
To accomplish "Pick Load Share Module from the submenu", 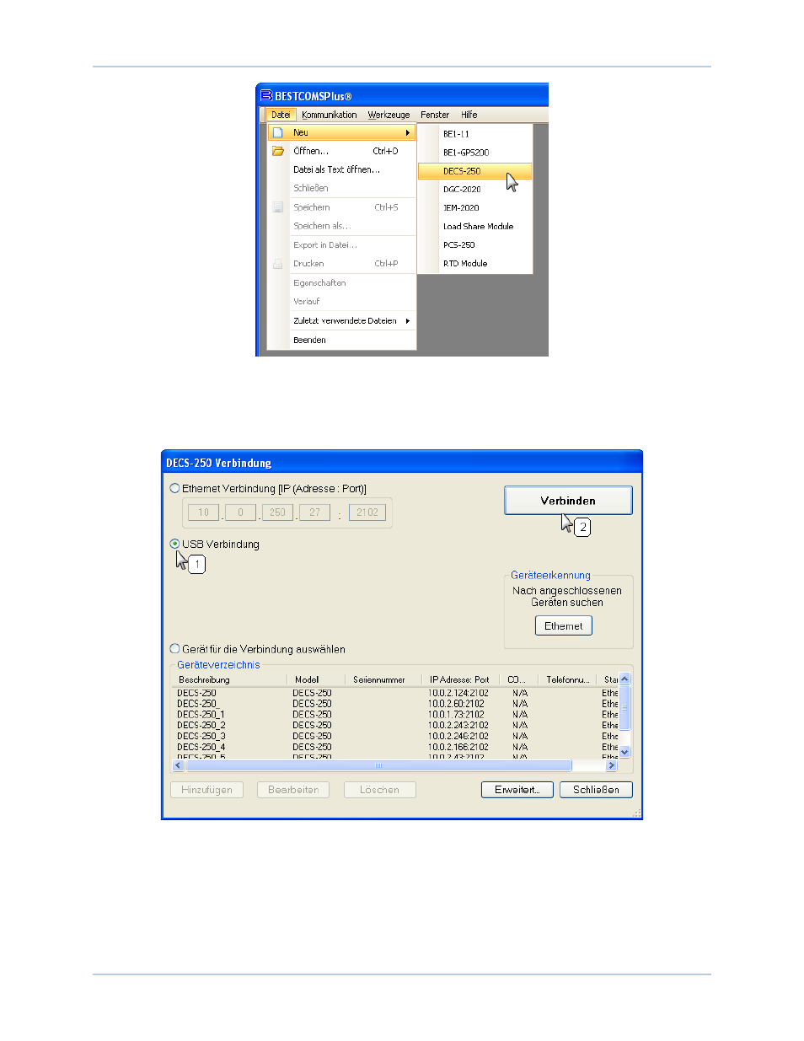I will click(474, 227).
